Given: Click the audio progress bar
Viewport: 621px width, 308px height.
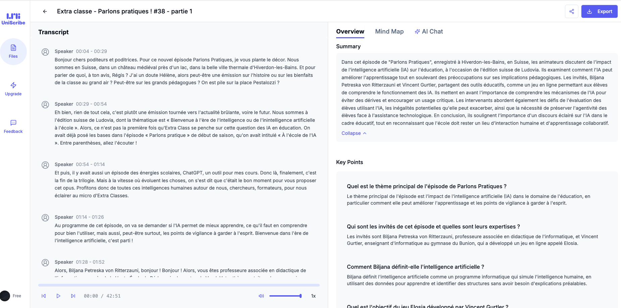Looking at the screenshot, I should coord(179,285).
